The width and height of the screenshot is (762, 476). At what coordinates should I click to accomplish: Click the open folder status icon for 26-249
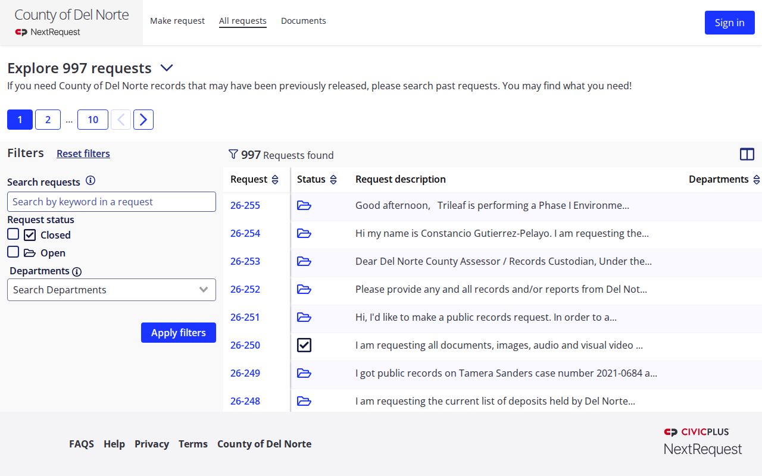[304, 373]
